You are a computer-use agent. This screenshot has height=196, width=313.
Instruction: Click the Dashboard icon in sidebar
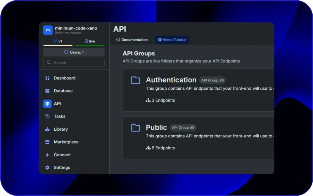pos(47,78)
